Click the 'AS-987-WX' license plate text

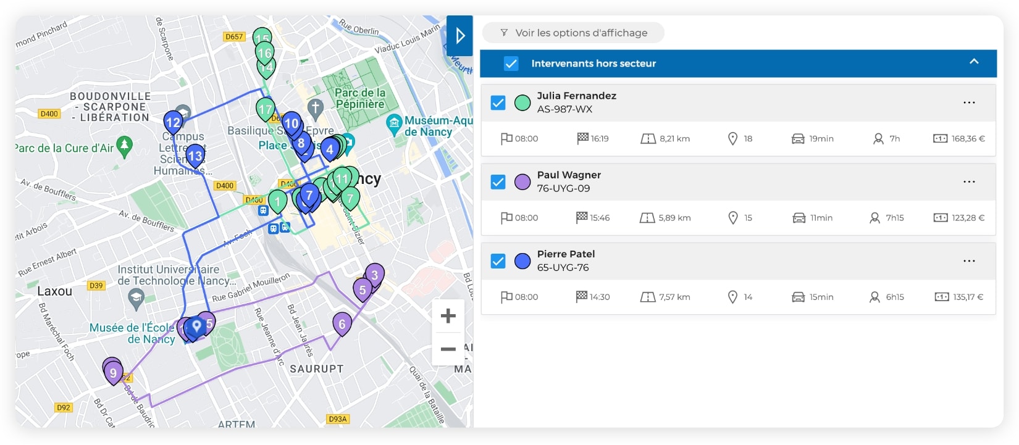point(564,109)
